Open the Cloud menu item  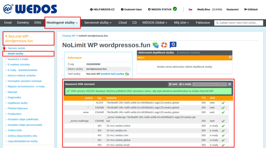tap(123, 23)
